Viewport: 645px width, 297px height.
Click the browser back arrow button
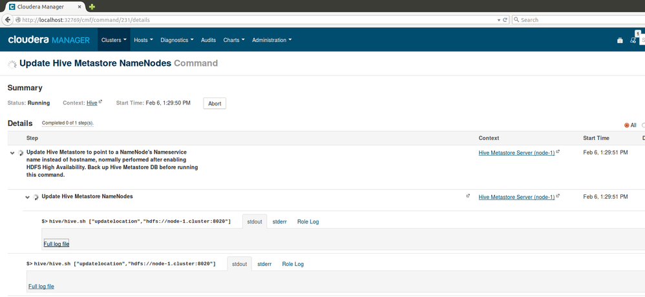click(x=7, y=20)
